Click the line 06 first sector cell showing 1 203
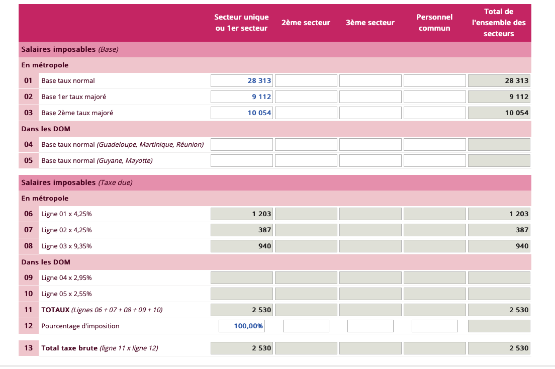Screen dimensions: 555x369 click(x=241, y=214)
